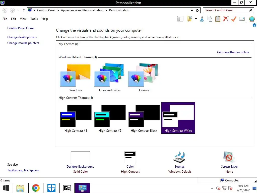Screen dimensions: 257x193
Task: Expand breadcrumb arrow after Appearance and Personalization
Action: tap(106, 10)
